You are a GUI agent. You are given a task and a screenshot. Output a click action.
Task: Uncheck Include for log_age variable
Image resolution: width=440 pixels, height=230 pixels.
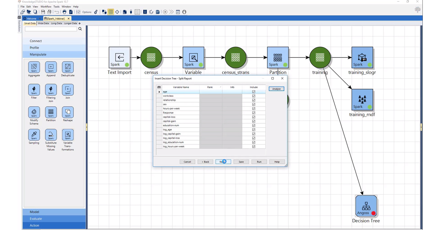point(254,130)
